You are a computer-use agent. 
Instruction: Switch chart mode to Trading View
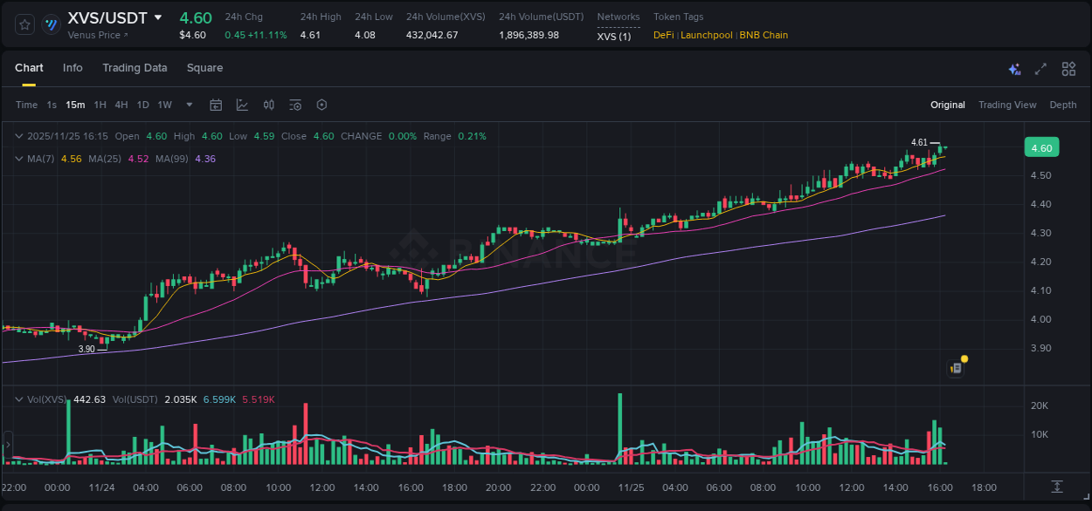coord(1007,105)
